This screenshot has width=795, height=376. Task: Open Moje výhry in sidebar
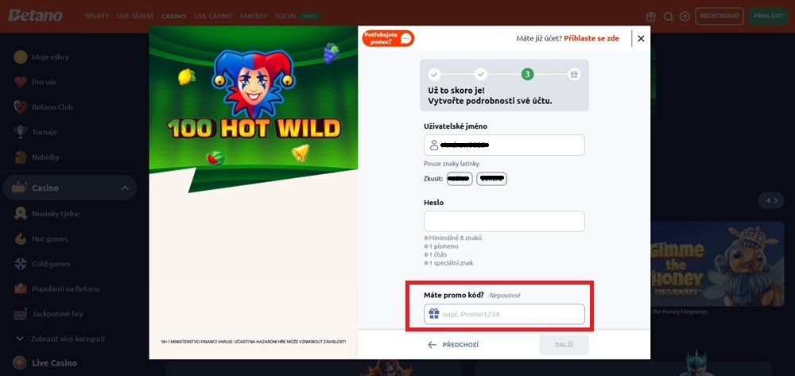(50, 56)
